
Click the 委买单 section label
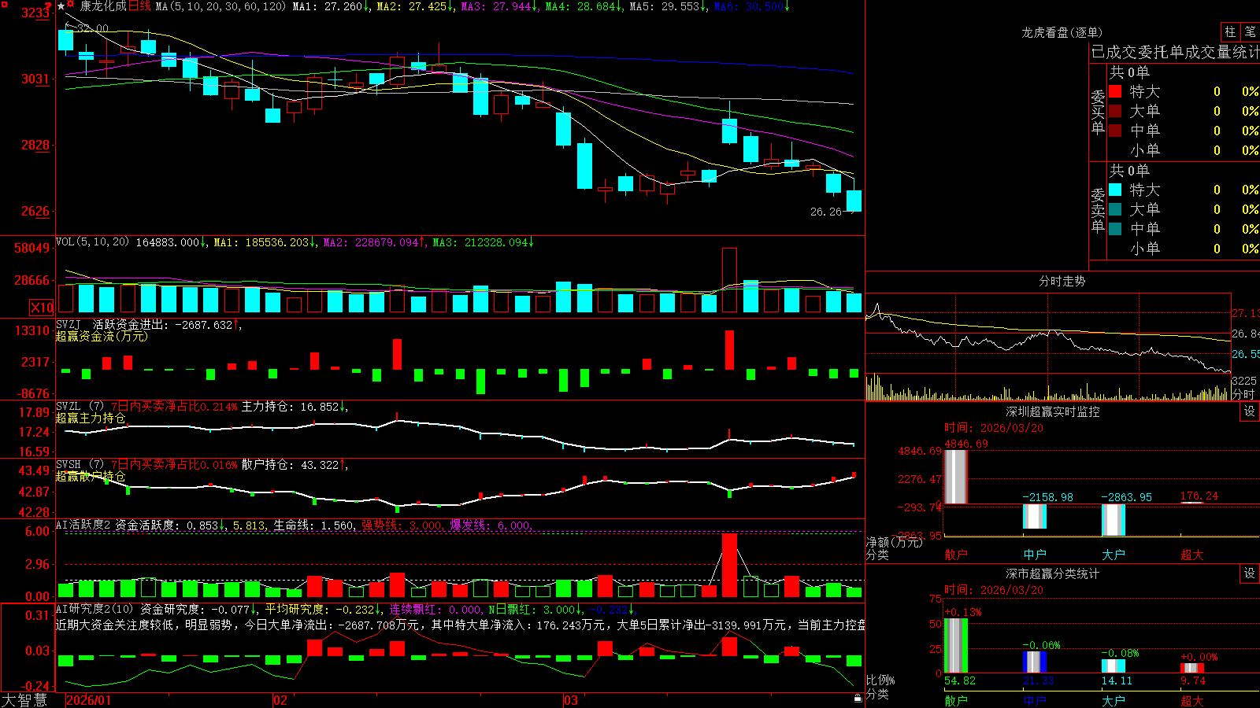1098,111
